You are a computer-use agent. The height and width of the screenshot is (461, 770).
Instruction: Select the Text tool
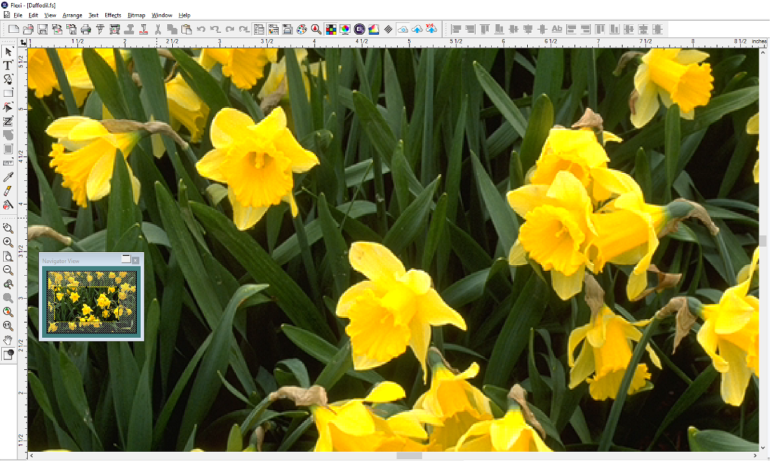pos(8,66)
